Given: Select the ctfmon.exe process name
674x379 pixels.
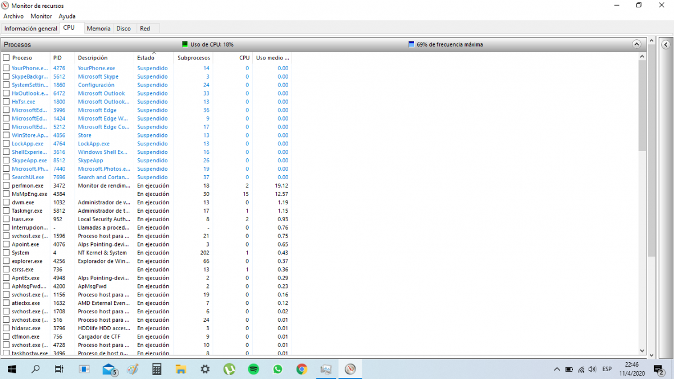Looking at the screenshot, I should [25, 337].
